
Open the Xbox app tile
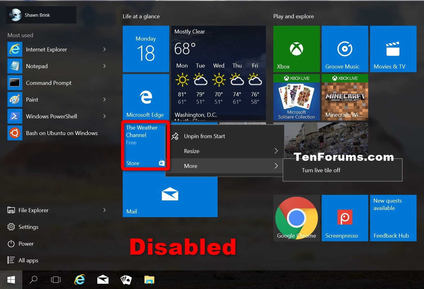[296, 49]
